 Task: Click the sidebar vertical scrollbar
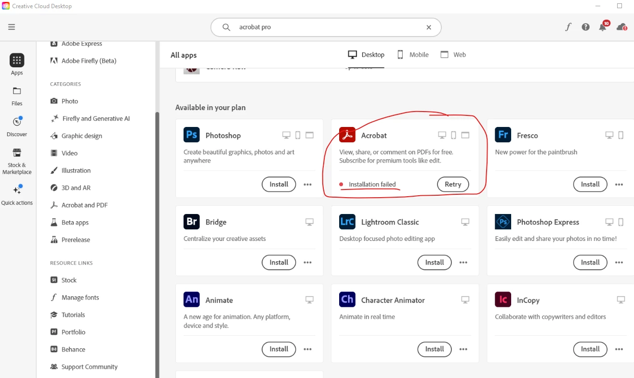(157, 244)
